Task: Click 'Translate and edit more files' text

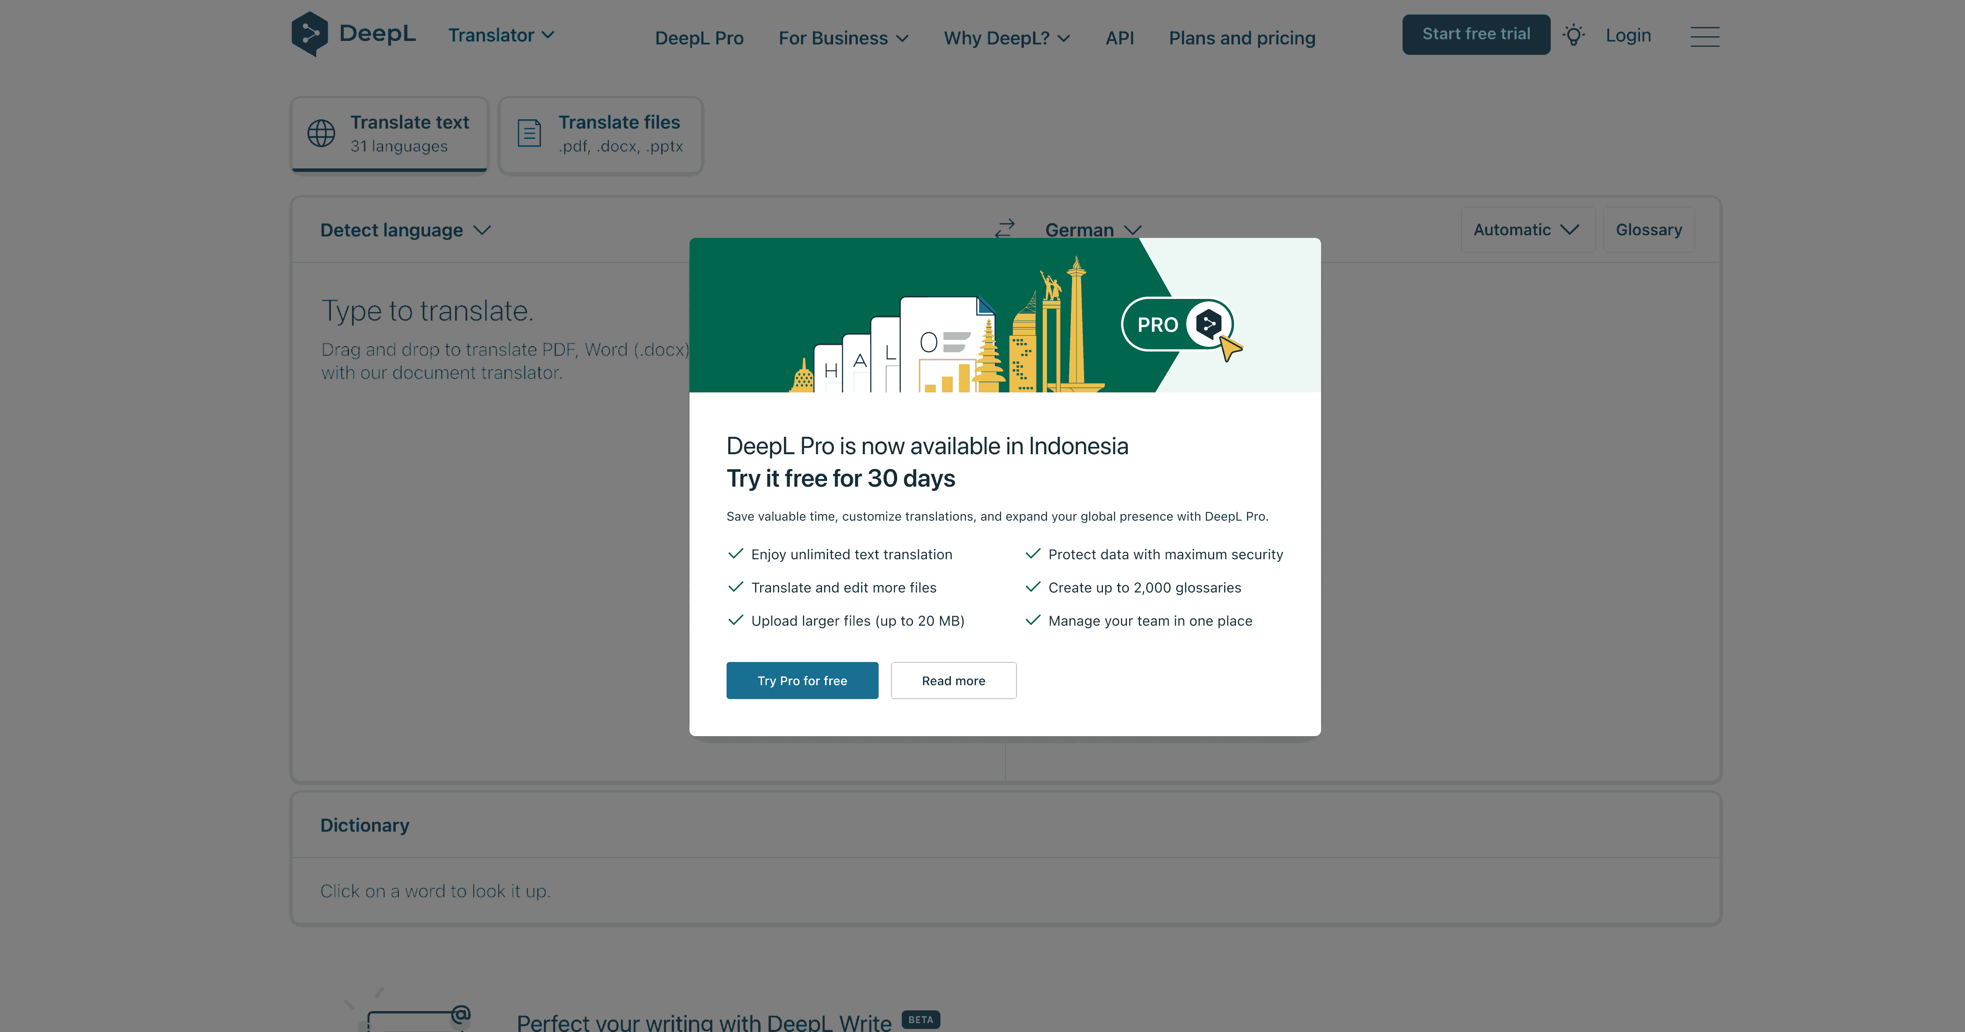Action: click(843, 588)
